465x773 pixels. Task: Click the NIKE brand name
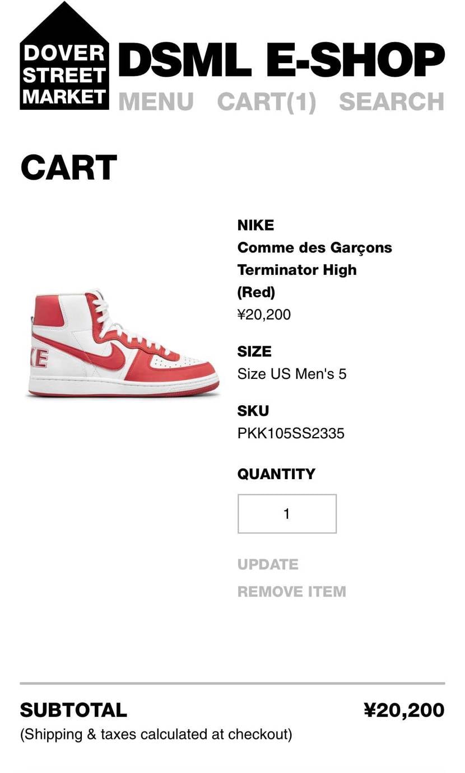coord(255,225)
